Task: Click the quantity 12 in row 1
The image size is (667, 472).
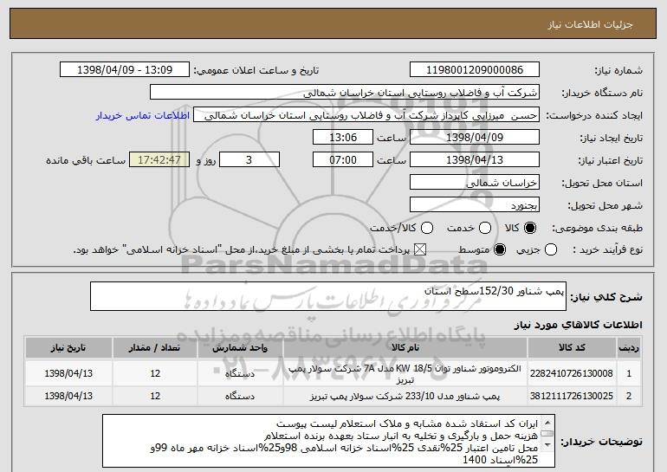Action: pyautogui.click(x=155, y=374)
